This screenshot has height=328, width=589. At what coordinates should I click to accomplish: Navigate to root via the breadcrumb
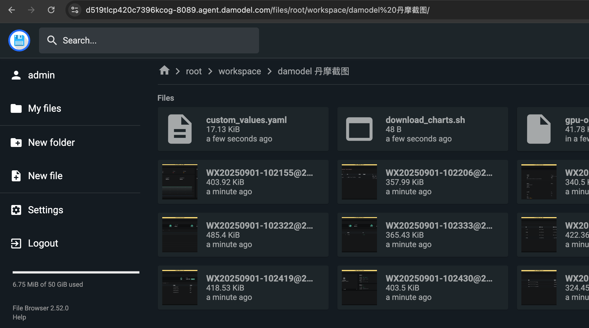coord(194,71)
